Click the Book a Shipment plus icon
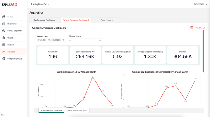 pyautogui.click(x=3, y=31)
